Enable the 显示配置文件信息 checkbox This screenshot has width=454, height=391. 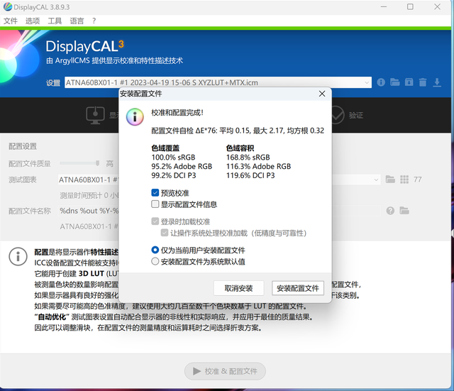(x=155, y=204)
